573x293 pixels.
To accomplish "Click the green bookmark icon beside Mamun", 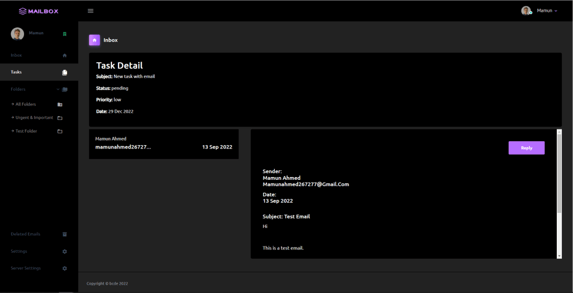I will pos(65,34).
